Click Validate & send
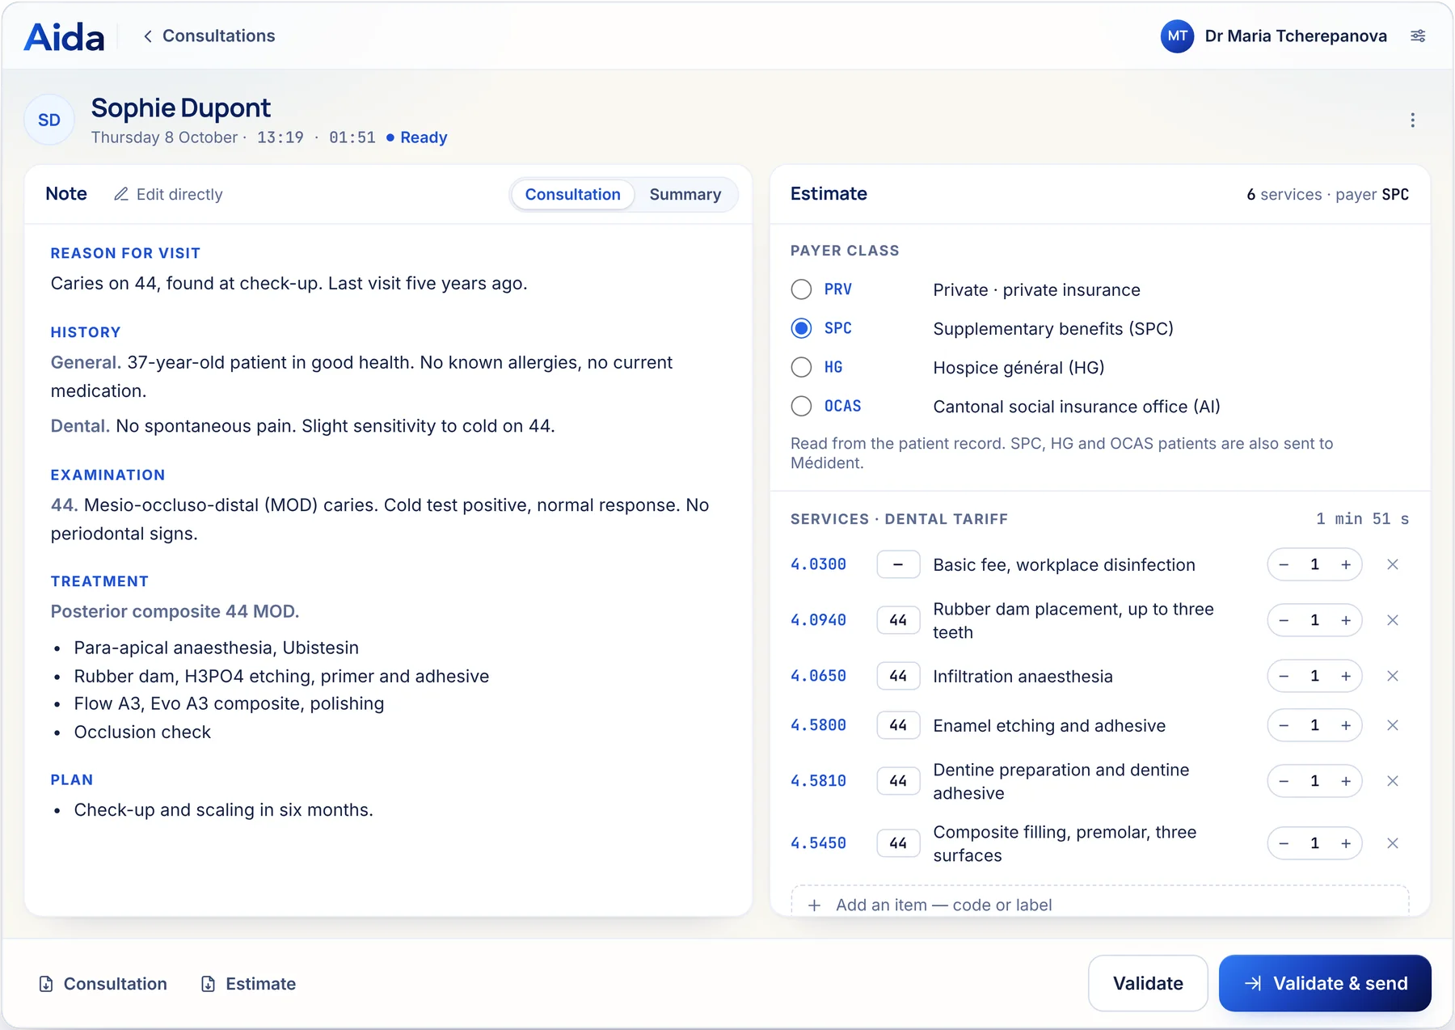Image resolution: width=1455 pixels, height=1030 pixels. pos(1325,983)
